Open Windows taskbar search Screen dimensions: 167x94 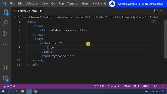tap(9, 91)
